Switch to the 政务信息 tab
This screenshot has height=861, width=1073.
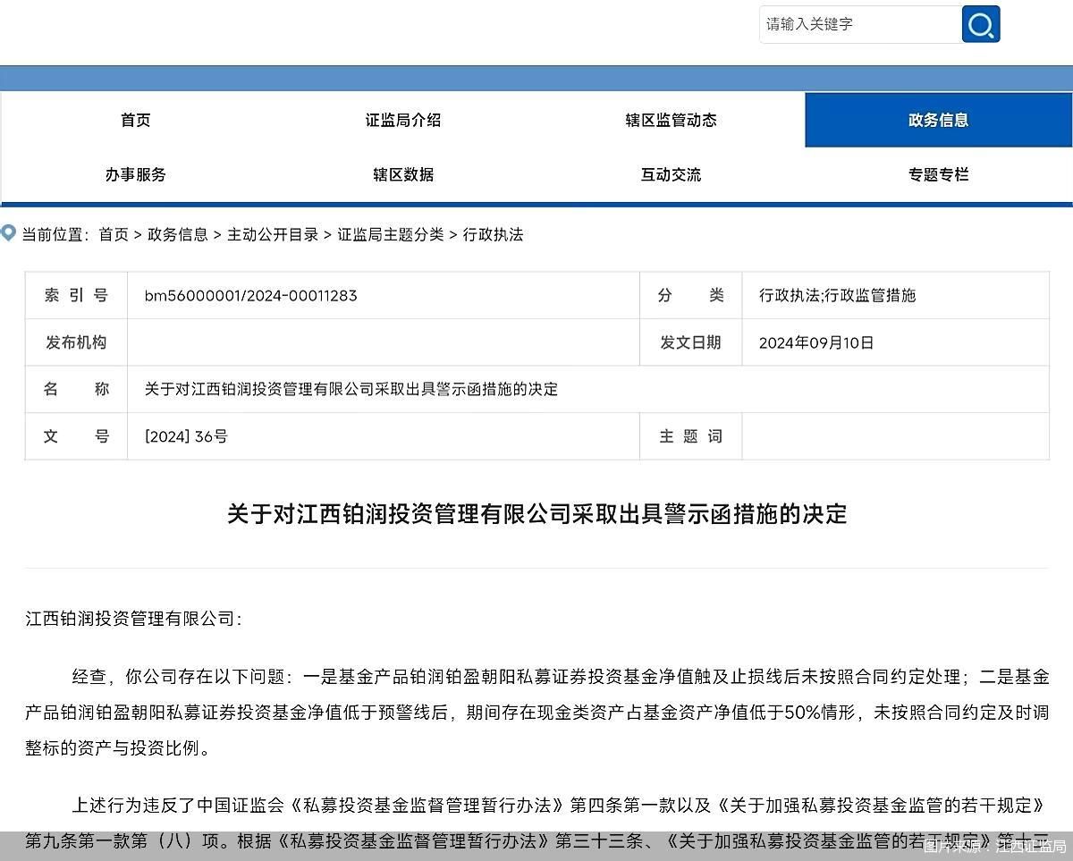938,120
